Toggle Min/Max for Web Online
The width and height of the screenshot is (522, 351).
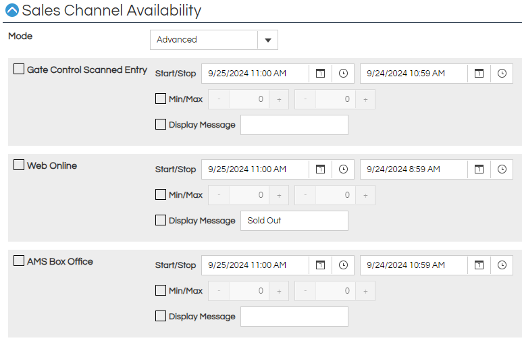coord(161,195)
